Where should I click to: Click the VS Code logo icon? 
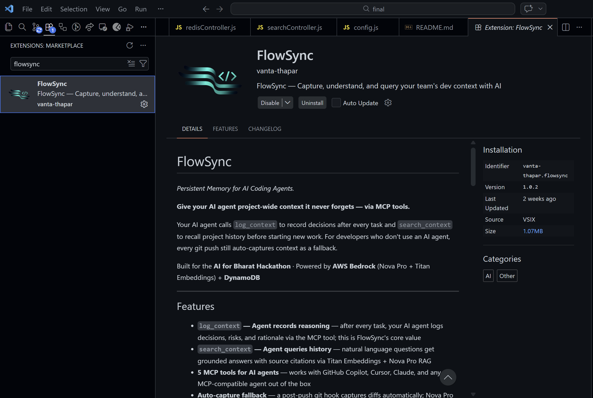9,9
